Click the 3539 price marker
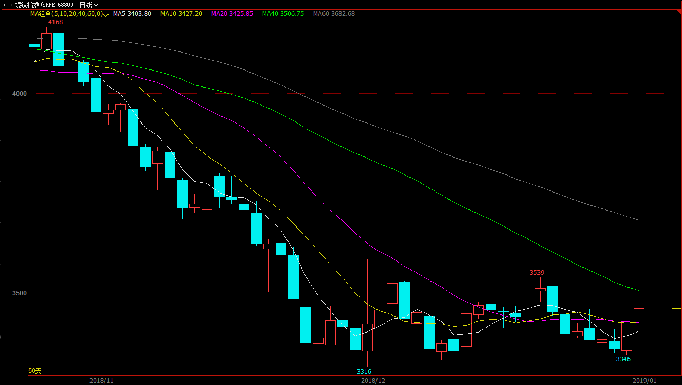 pos(537,273)
